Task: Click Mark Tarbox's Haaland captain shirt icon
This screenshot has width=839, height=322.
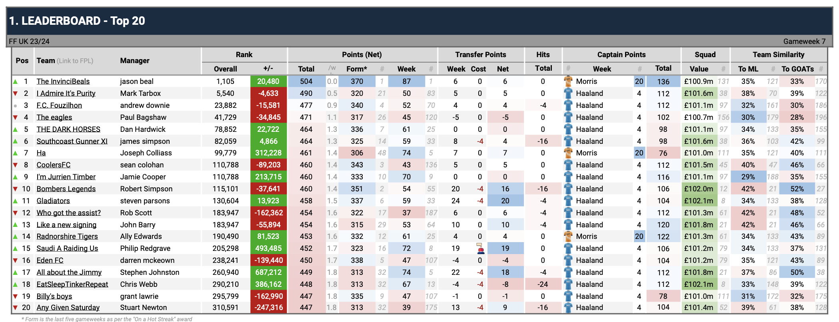Action: pos(568,93)
